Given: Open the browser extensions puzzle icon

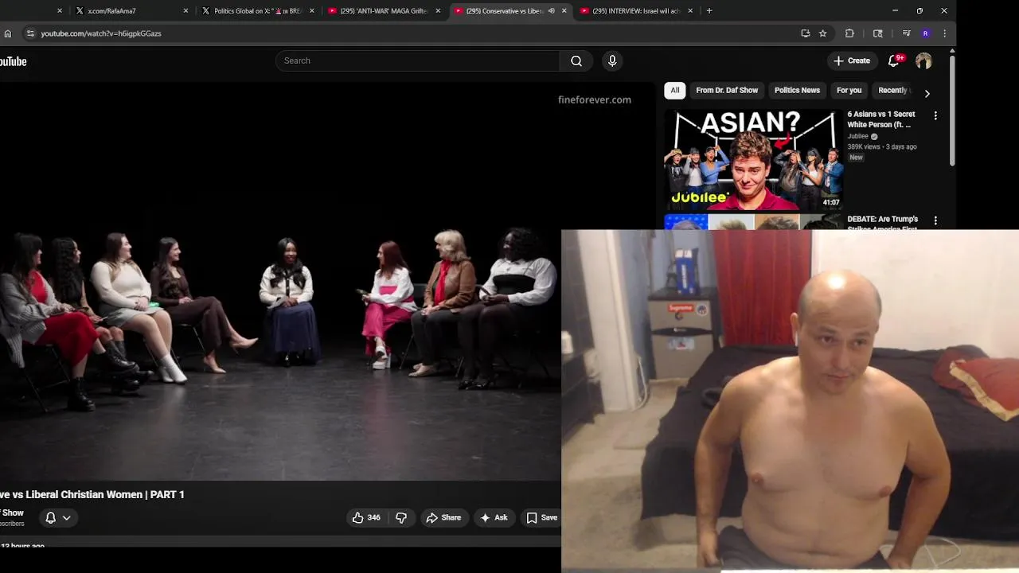Looking at the screenshot, I should click(x=849, y=33).
